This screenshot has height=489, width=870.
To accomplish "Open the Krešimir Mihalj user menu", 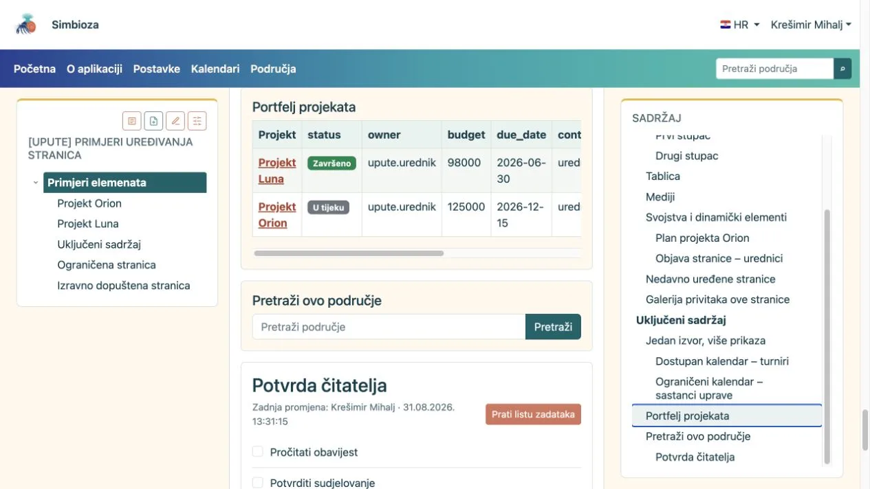I will 812,25.
